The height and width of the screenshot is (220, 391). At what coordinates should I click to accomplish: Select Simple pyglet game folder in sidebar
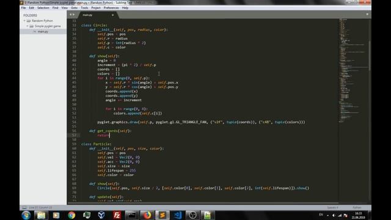(48, 26)
